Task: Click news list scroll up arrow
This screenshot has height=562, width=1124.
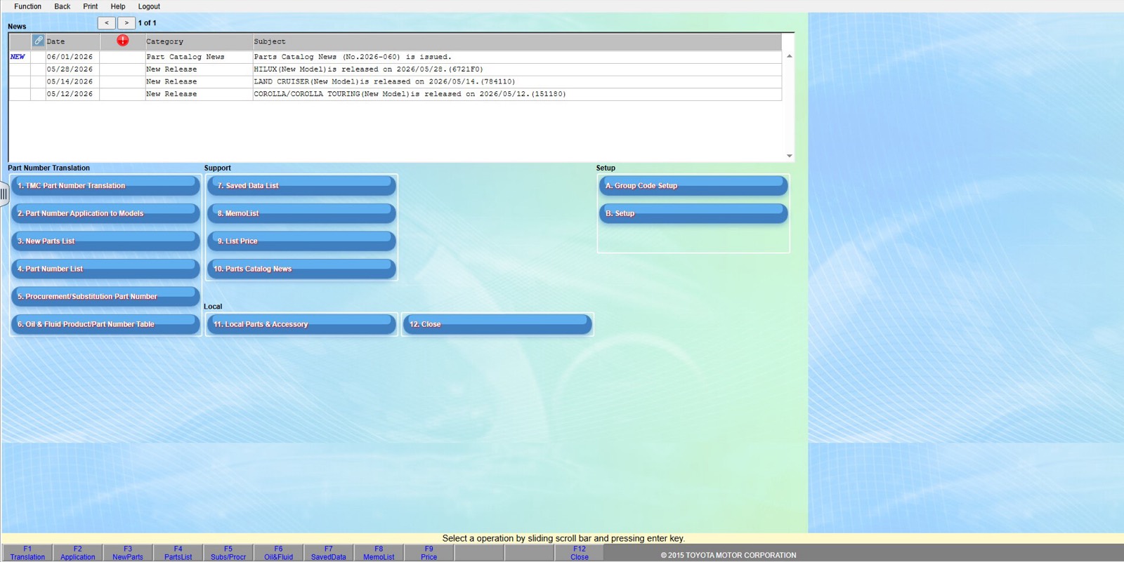Action: (790, 56)
